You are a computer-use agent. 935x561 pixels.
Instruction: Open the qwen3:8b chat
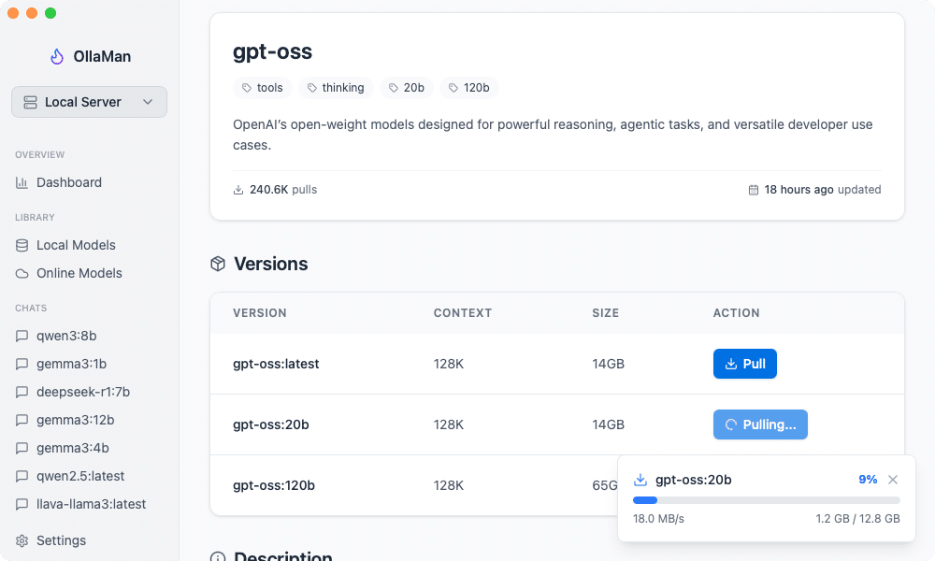click(x=66, y=336)
